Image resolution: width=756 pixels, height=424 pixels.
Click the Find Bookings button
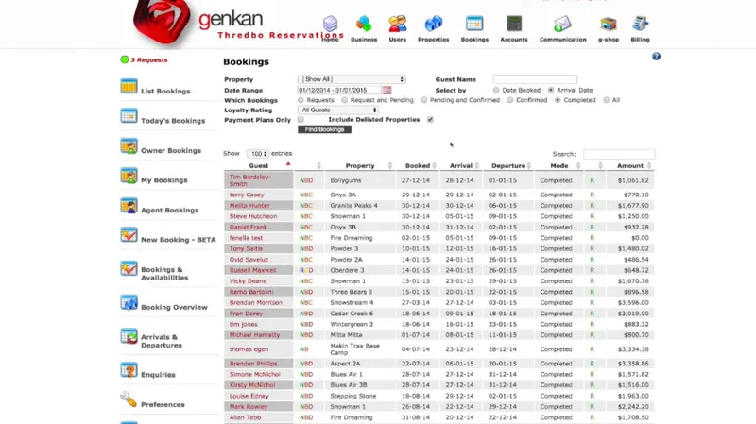324,129
